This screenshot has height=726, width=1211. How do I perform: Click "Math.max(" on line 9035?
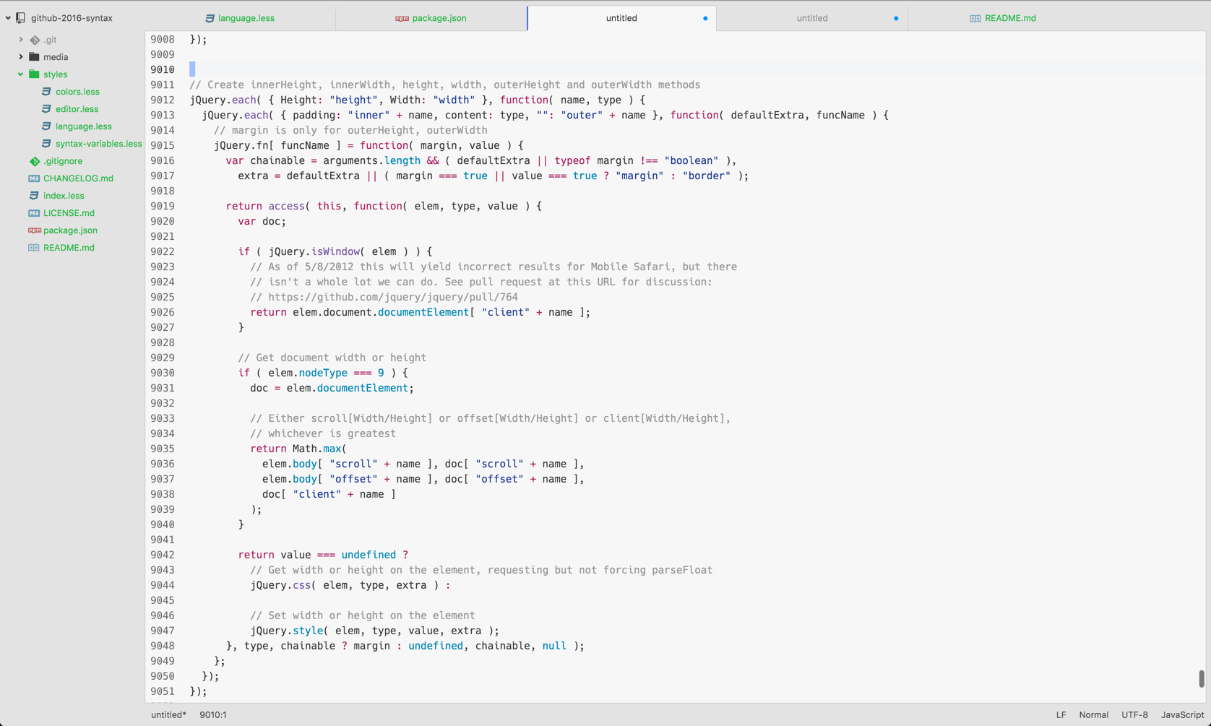point(319,449)
